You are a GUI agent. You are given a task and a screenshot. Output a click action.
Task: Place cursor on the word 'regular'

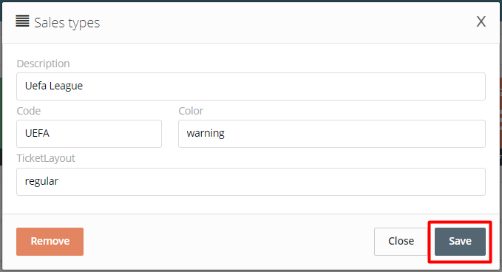(41, 181)
